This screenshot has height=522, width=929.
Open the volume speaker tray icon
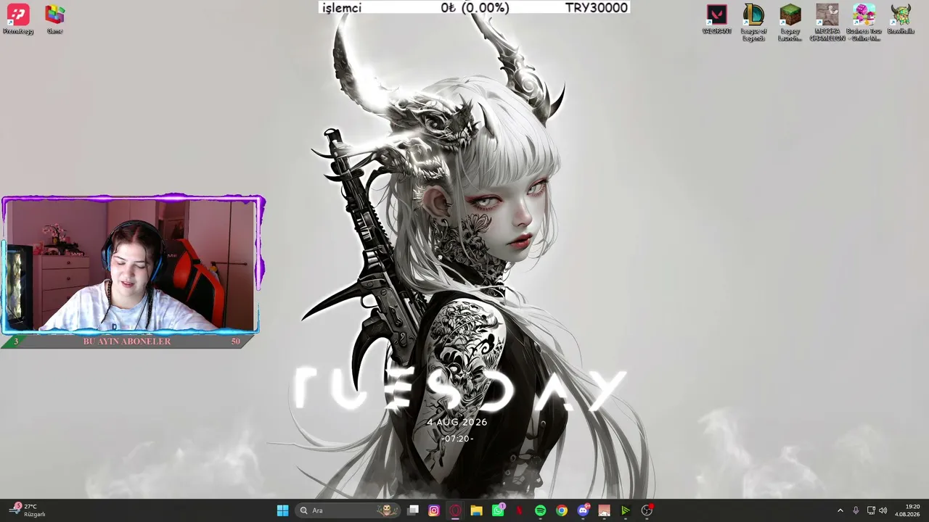883,510
